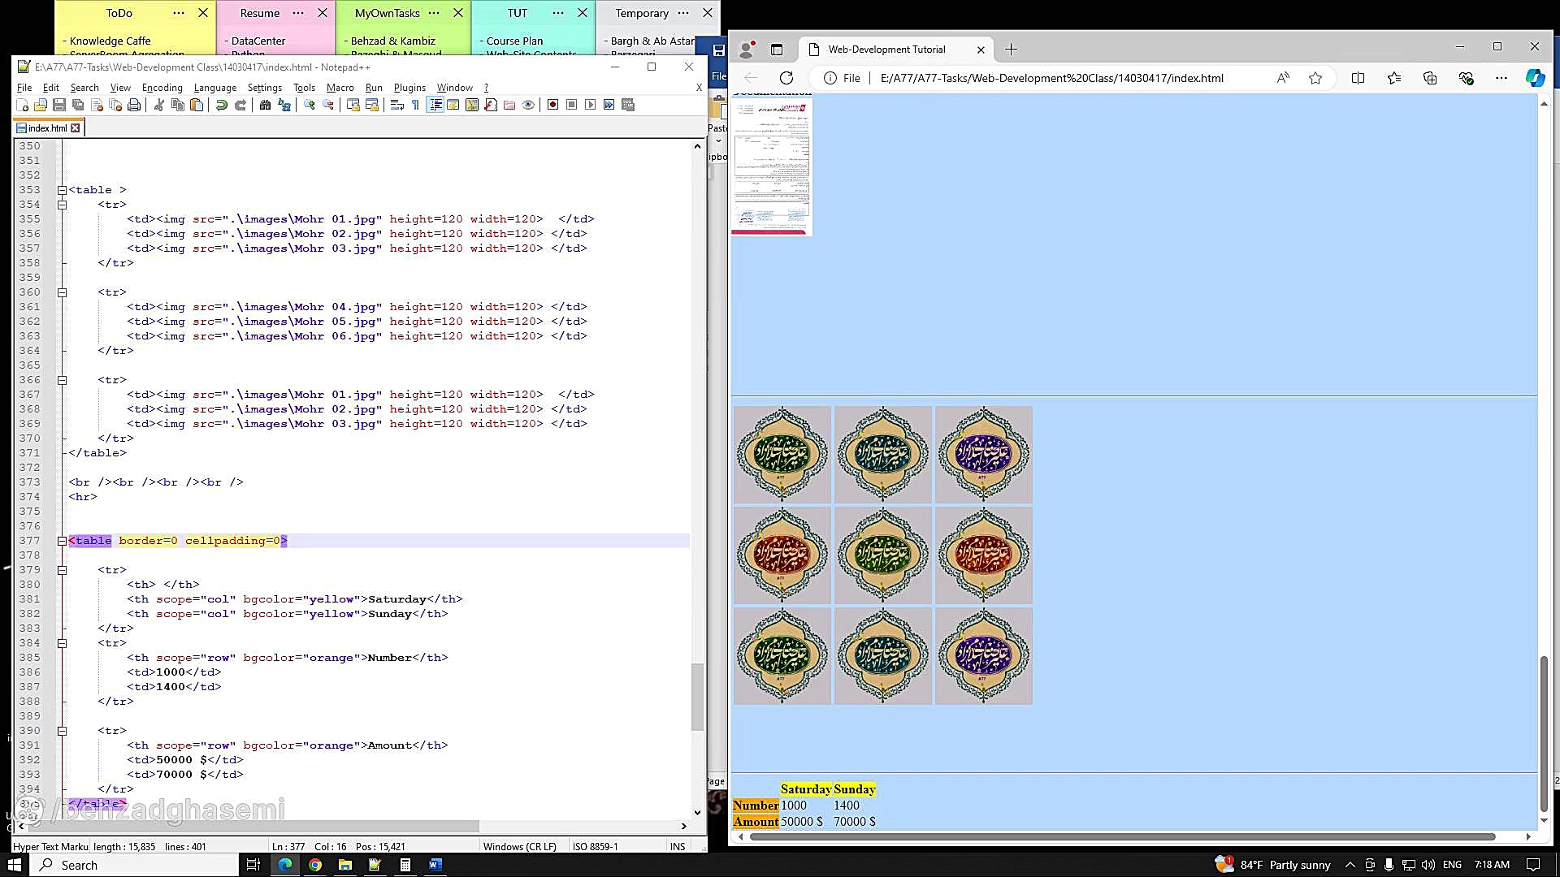Open Edge Settings and more menu

coord(1501,78)
